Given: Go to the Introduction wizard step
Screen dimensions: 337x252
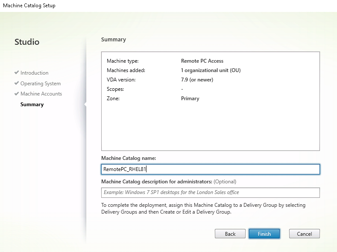Looking at the screenshot, I should [x=34, y=73].
